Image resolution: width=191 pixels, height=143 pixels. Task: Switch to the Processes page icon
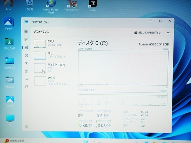coord(26,39)
